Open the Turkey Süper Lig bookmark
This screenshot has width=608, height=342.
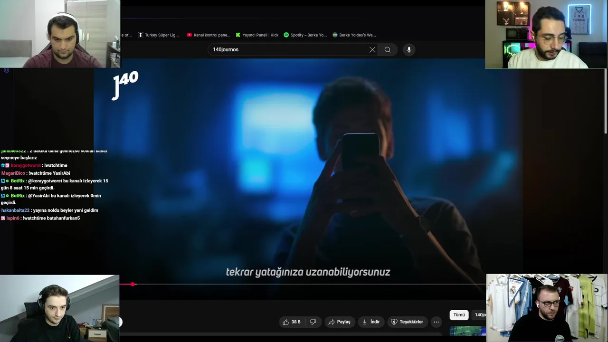coord(159,35)
